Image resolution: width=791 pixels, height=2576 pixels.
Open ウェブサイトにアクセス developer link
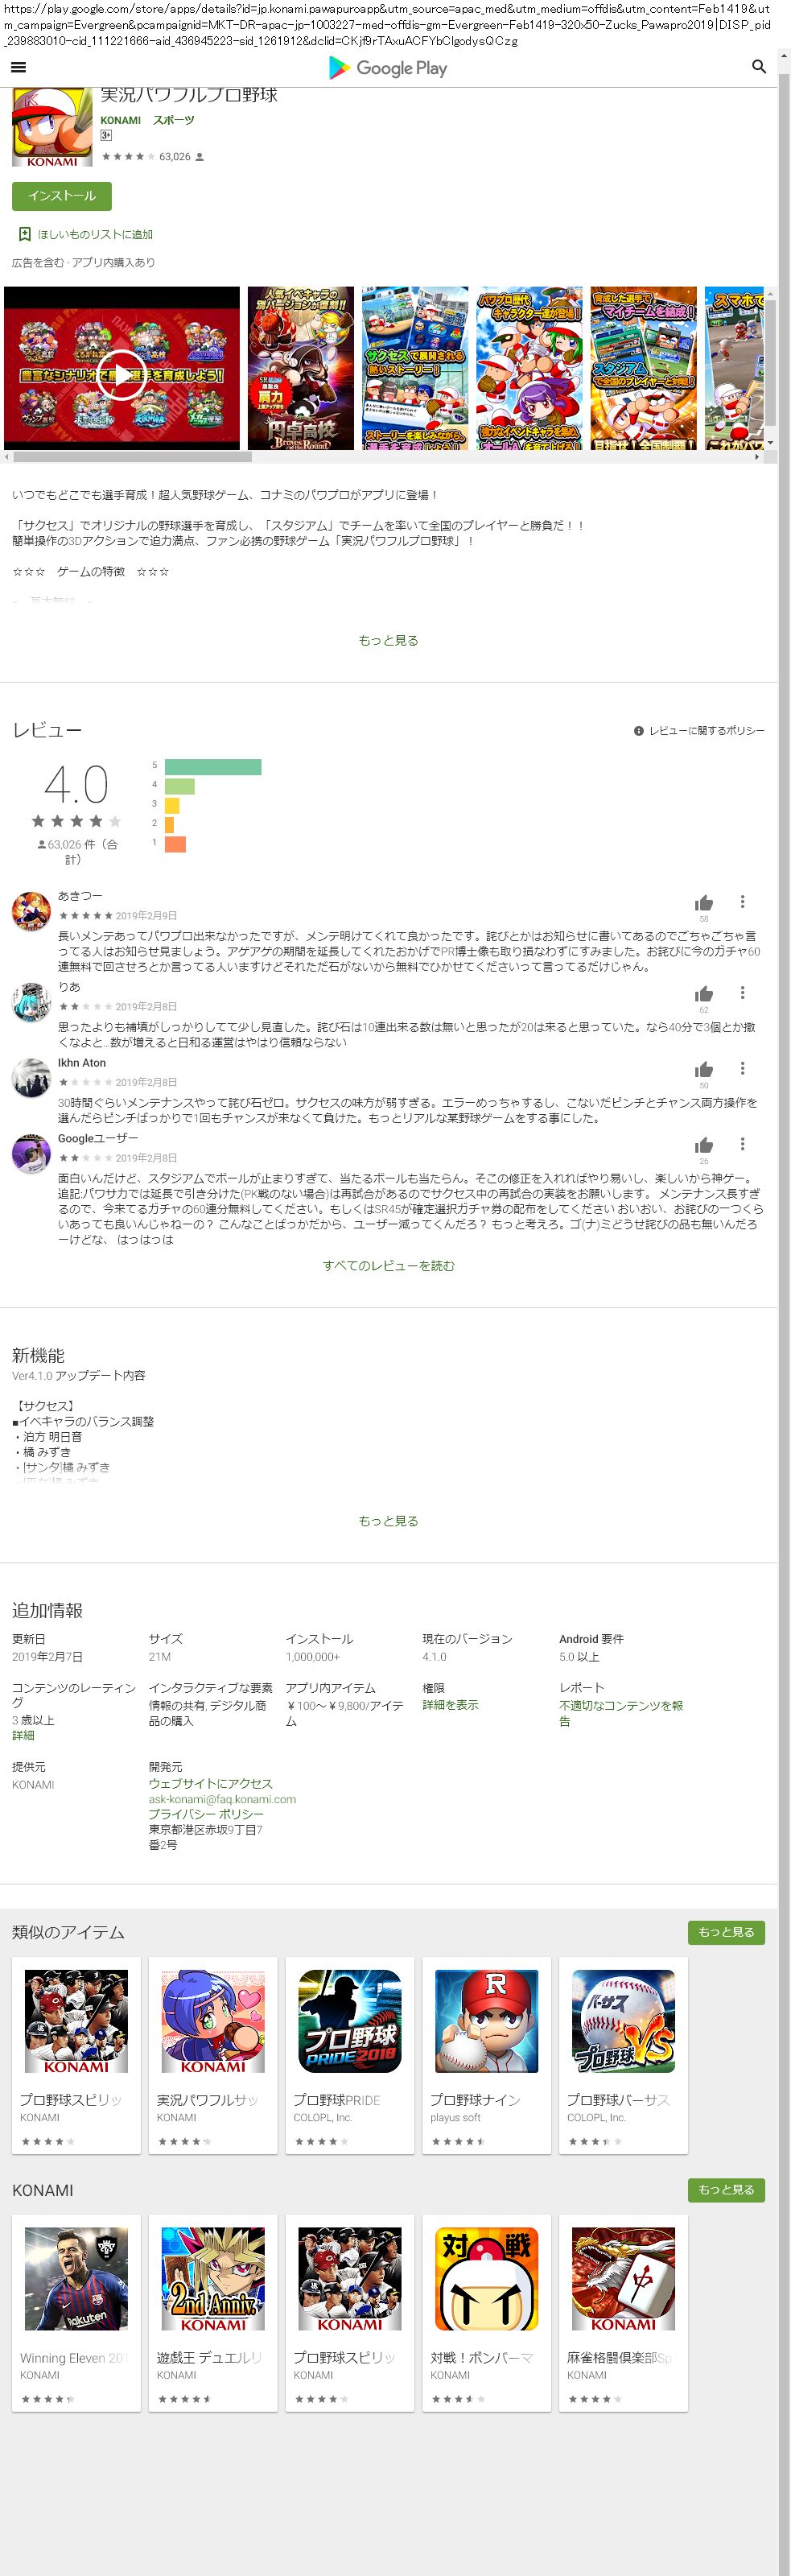tap(210, 1783)
